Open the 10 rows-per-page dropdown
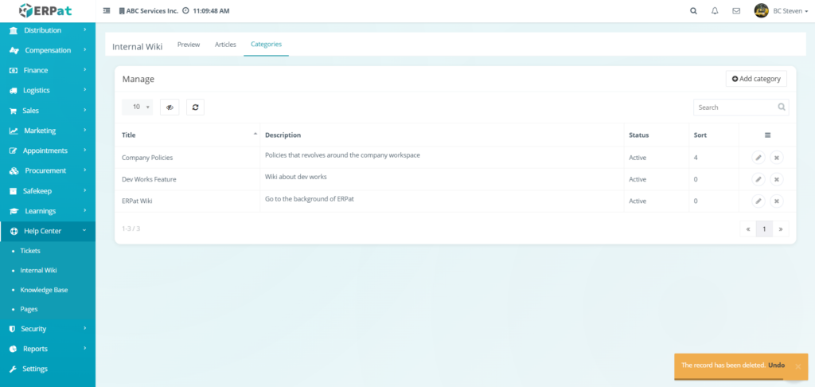The width and height of the screenshot is (815, 387). pyautogui.click(x=137, y=107)
